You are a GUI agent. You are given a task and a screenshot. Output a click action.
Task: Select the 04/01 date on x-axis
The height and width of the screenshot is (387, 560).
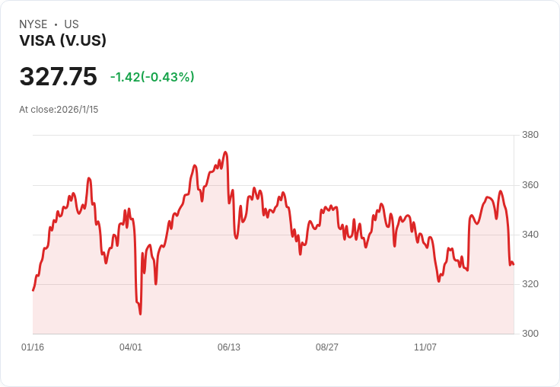131,347
